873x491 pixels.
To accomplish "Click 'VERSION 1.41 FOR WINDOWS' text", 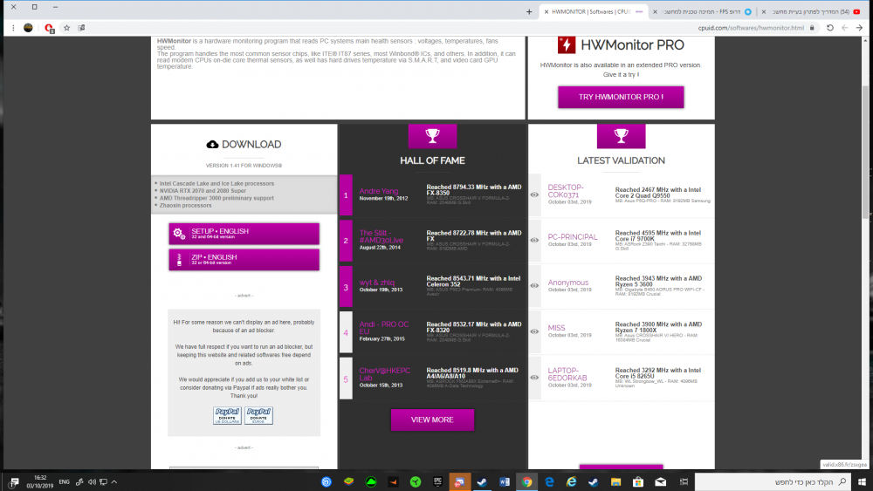I will pyautogui.click(x=244, y=166).
